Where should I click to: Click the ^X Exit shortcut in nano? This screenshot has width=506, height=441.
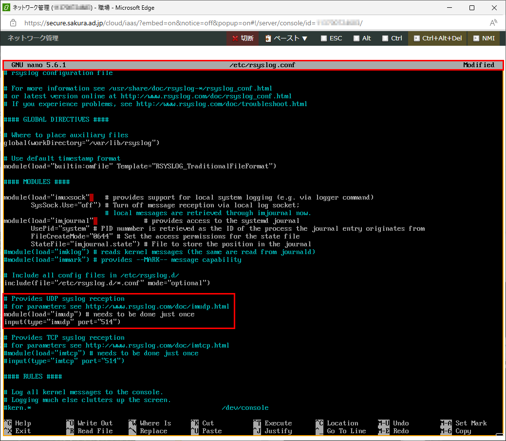pyautogui.click(x=18, y=431)
